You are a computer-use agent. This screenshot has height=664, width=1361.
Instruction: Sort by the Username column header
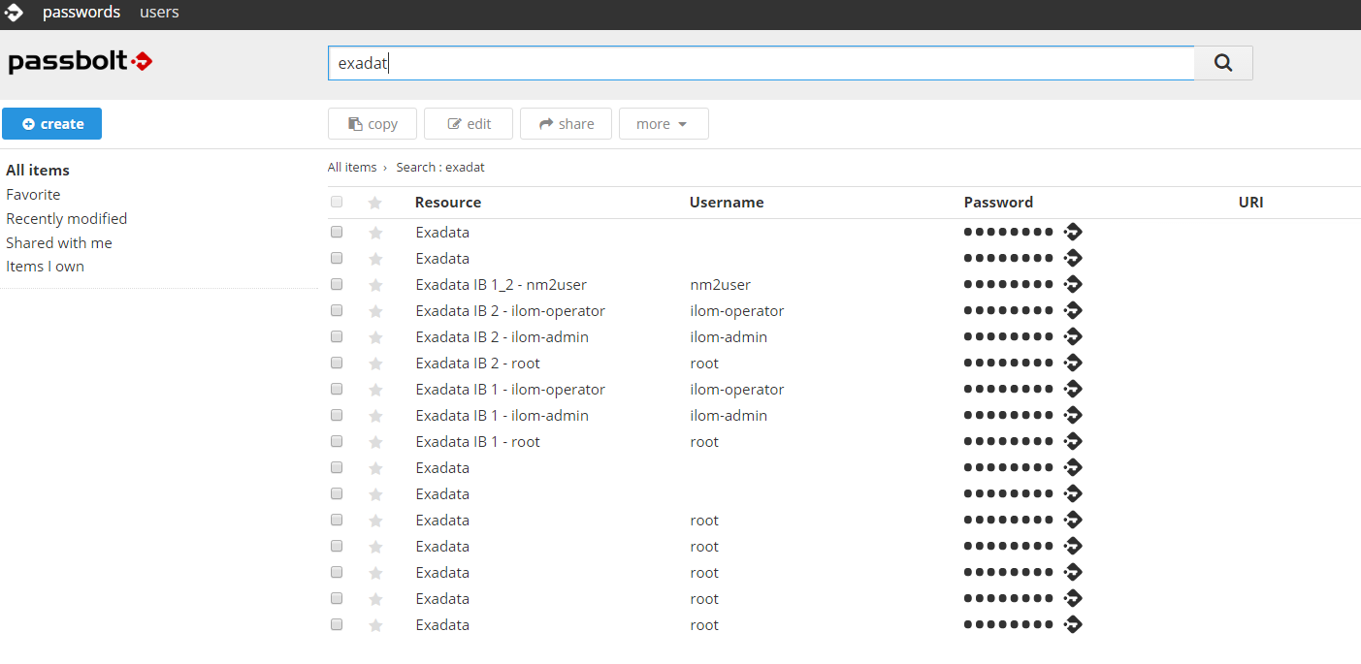tap(727, 203)
